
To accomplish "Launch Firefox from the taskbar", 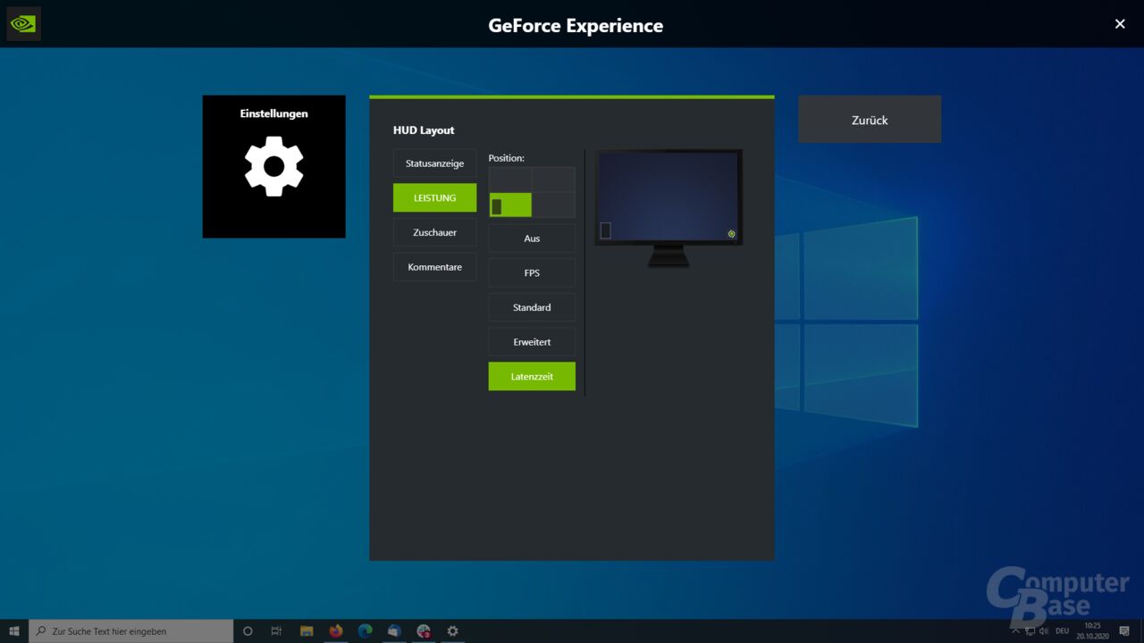I will tap(336, 630).
